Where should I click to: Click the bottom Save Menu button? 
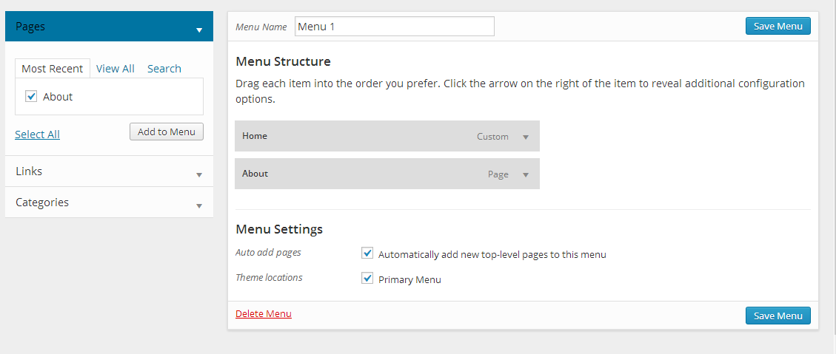778,316
